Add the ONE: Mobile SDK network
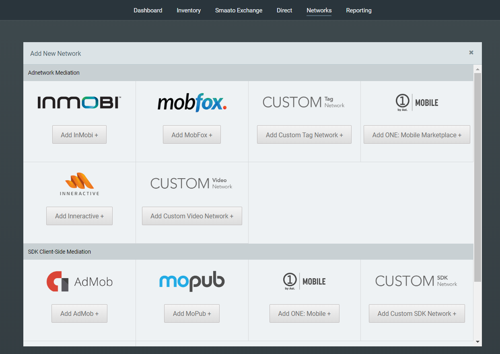The height and width of the screenshot is (354, 500). (x=304, y=313)
